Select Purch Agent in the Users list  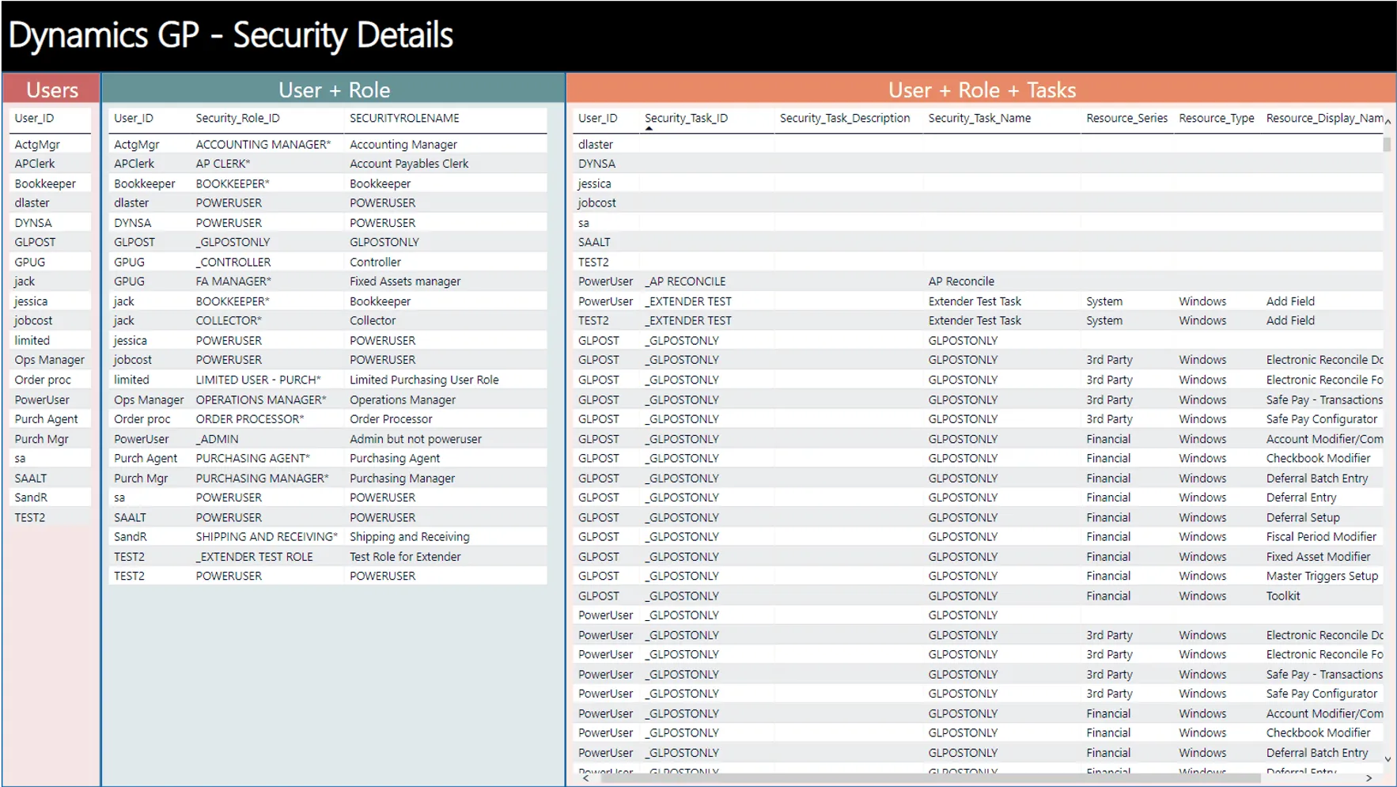click(x=46, y=419)
